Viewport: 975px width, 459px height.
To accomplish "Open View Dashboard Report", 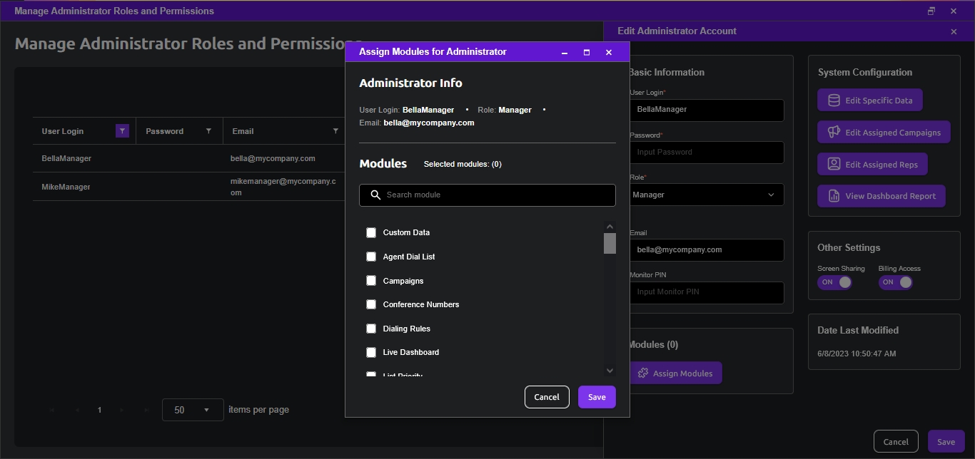I will [881, 196].
